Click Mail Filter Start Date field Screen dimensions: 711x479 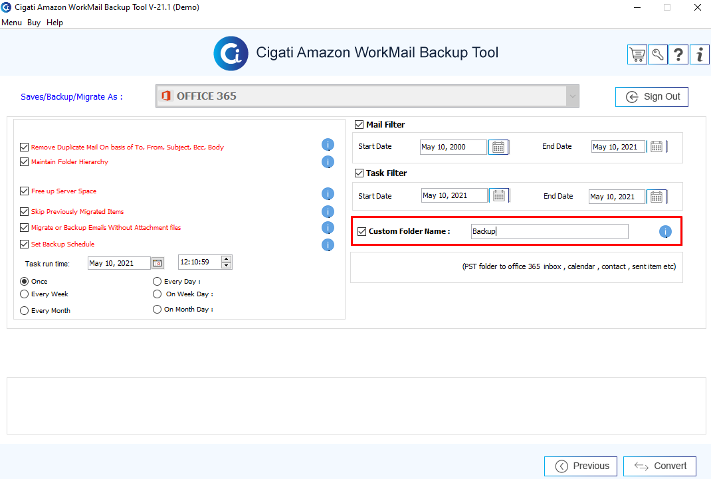(x=453, y=147)
